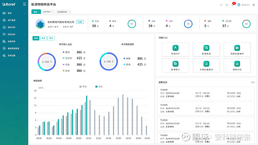Open the settings icon at top-right corner
258x145 pixels.
(x=254, y=5)
